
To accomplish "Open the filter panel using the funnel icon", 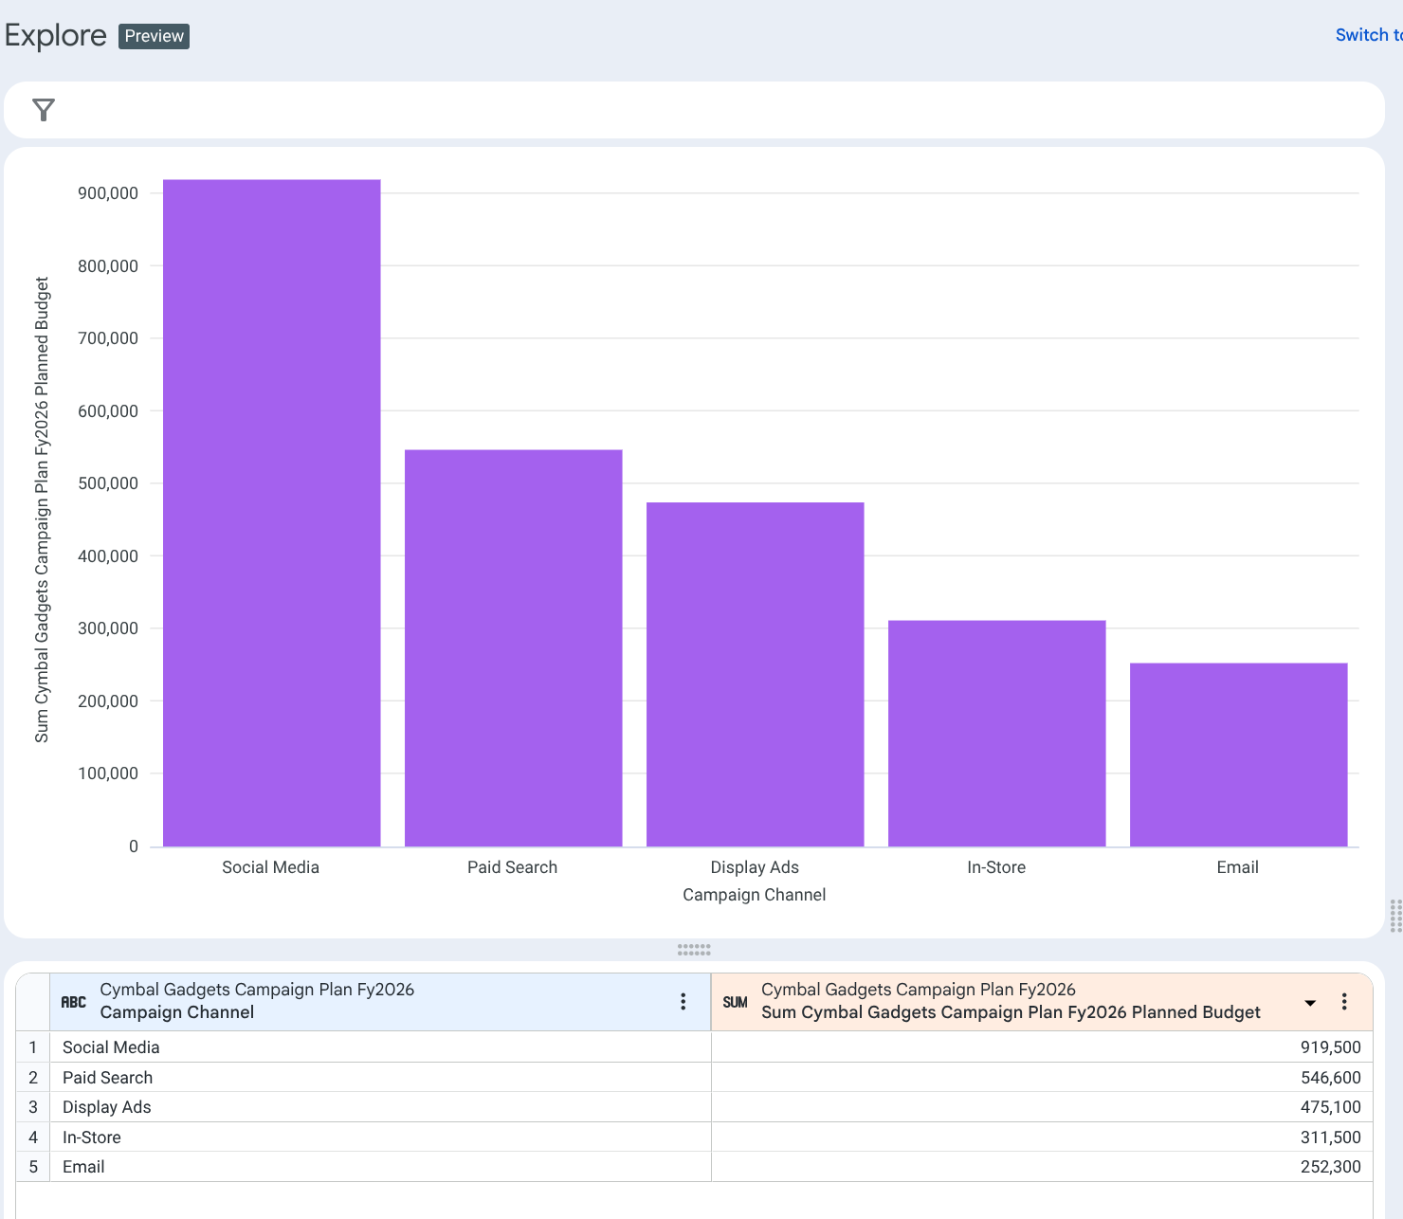I will coord(42,110).
